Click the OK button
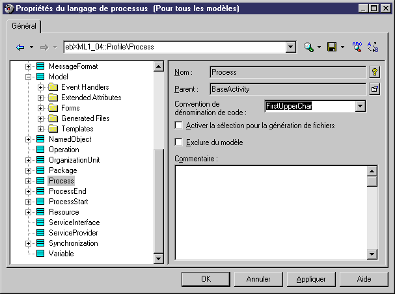The image size is (395, 294). point(206,279)
